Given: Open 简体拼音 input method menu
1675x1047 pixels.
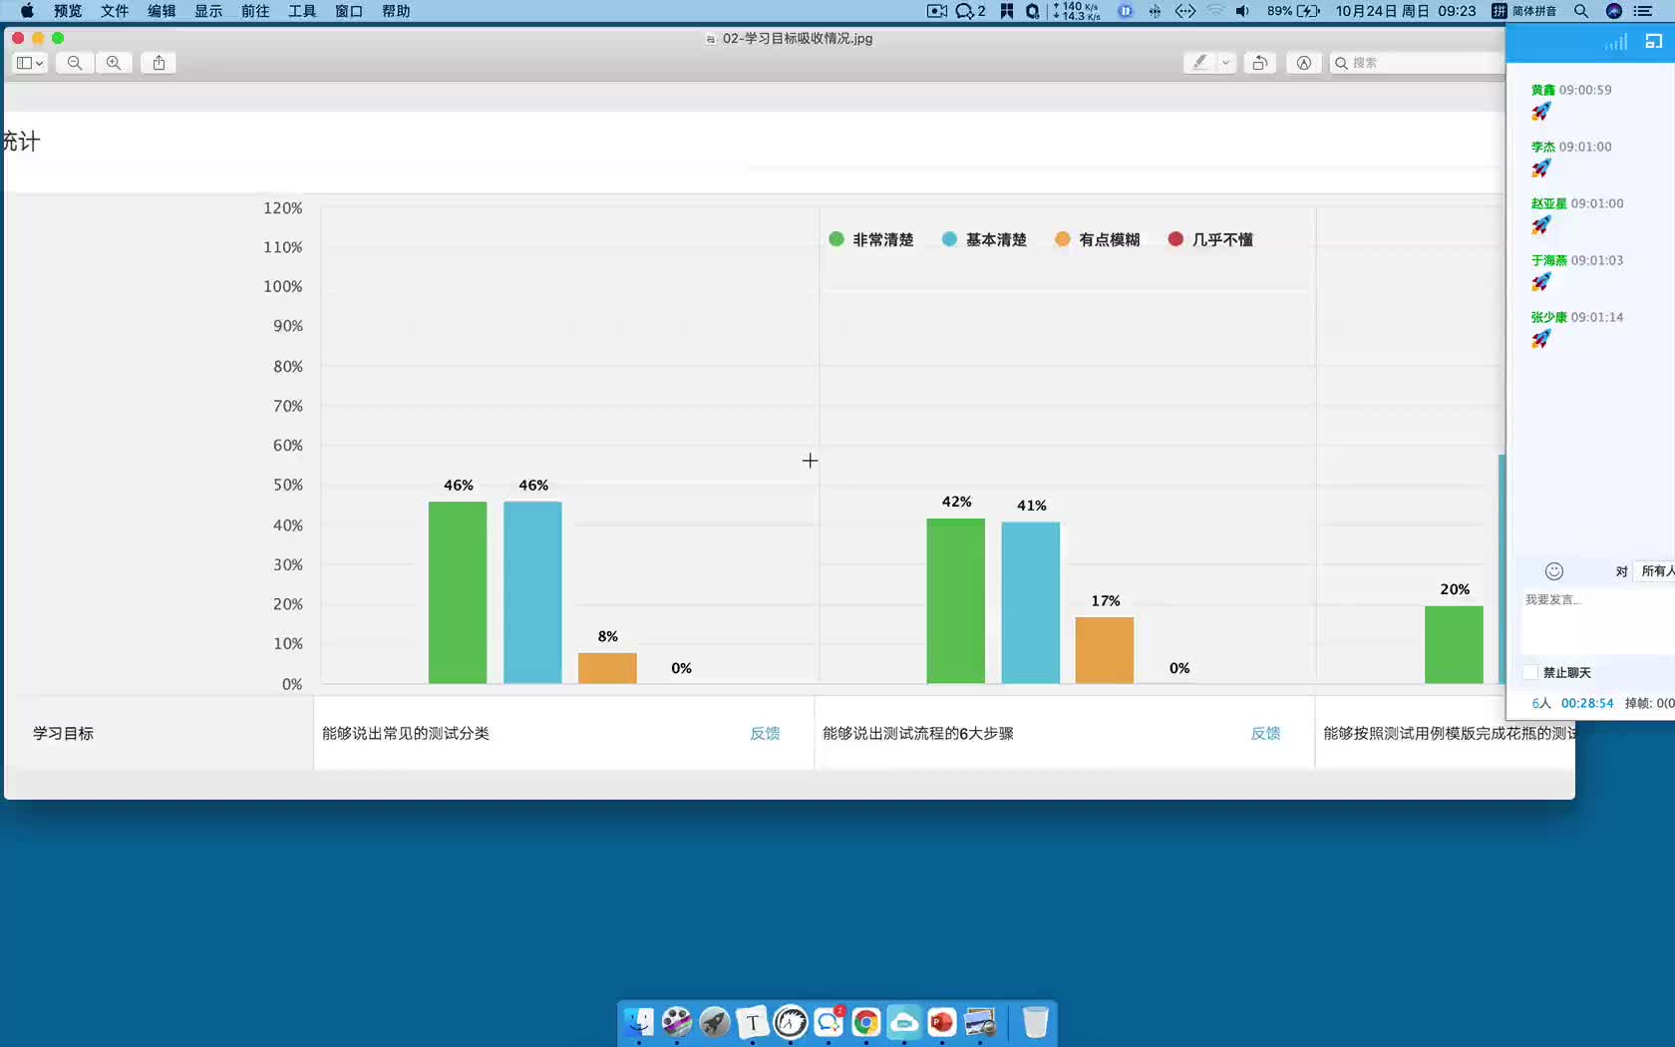Looking at the screenshot, I should (x=1524, y=11).
